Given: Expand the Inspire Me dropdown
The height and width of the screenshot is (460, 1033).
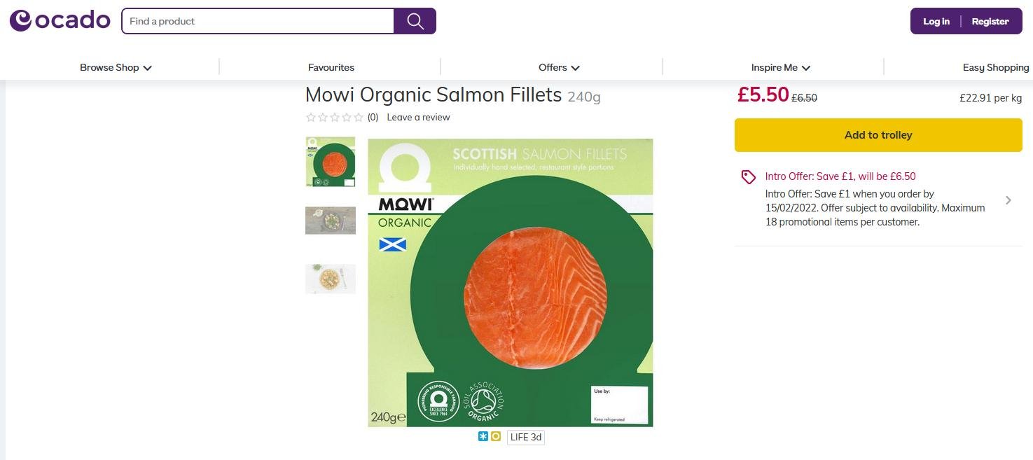Looking at the screenshot, I should point(780,67).
